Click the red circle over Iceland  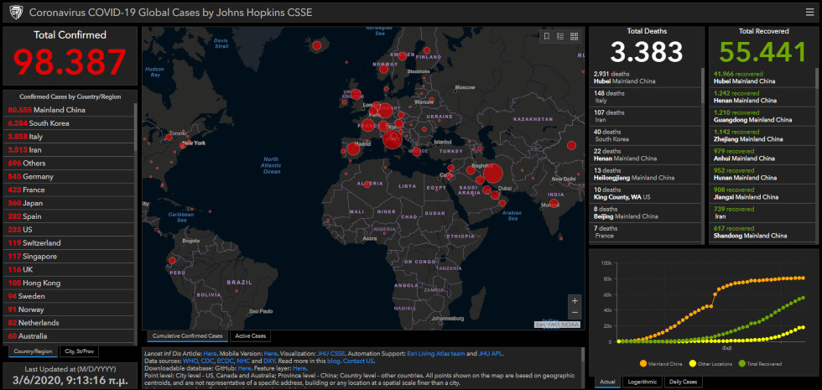(317, 45)
